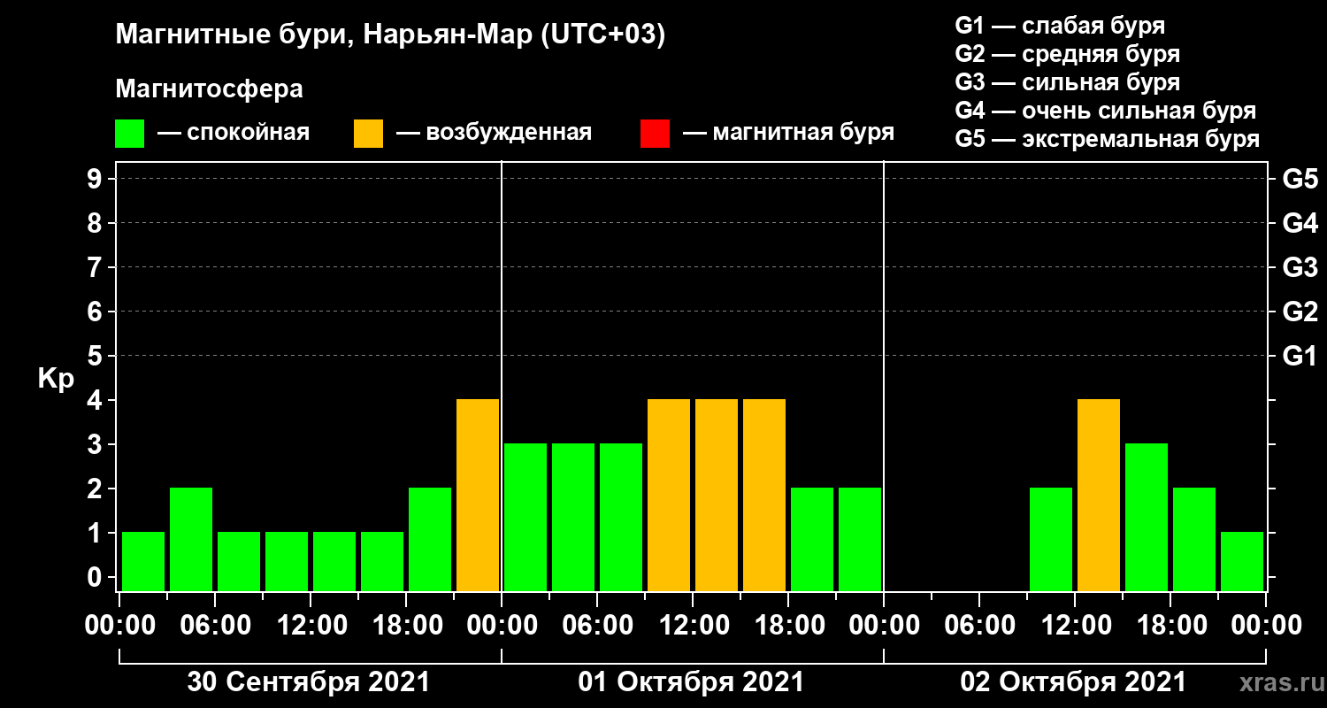The image size is (1327, 708).
Task: Click the '06:00' tick label under 01 October
Action: 597,626
